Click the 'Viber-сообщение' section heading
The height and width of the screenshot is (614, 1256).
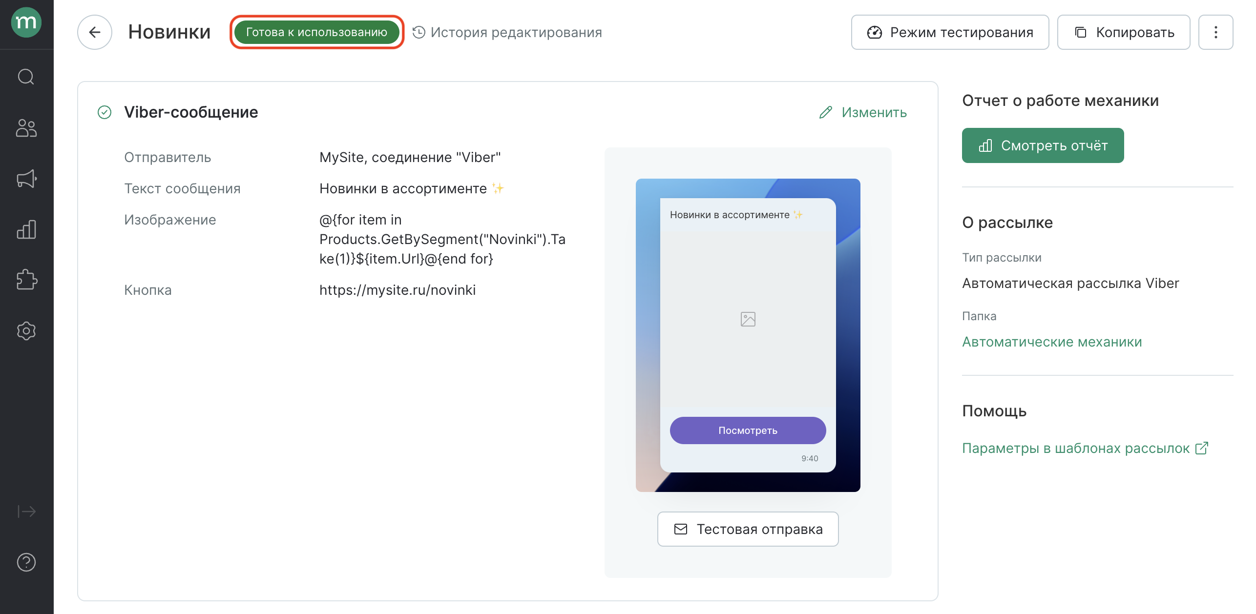coord(191,112)
